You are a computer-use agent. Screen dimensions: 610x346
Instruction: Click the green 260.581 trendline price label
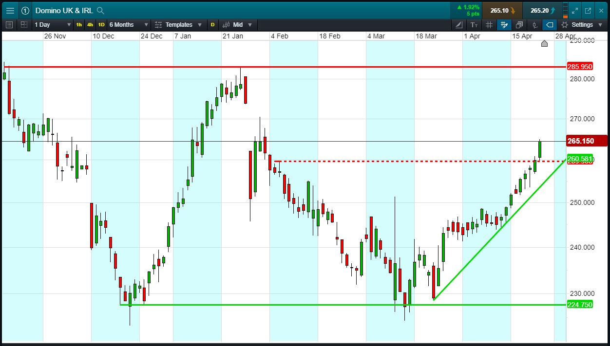click(x=580, y=158)
